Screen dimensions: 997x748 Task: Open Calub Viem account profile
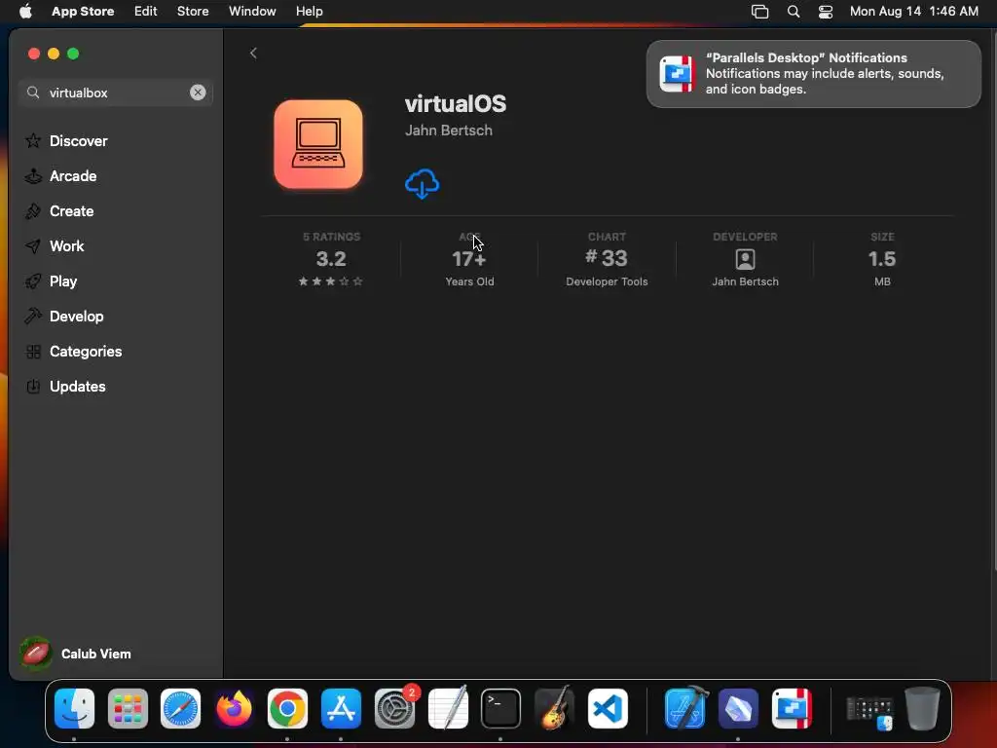75,654
